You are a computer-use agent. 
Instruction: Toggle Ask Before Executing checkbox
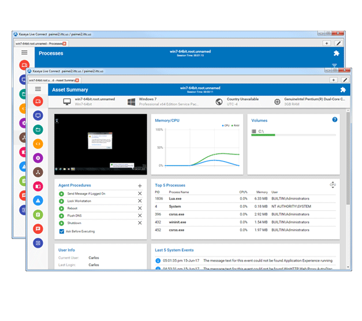click(x=62, y=232)
